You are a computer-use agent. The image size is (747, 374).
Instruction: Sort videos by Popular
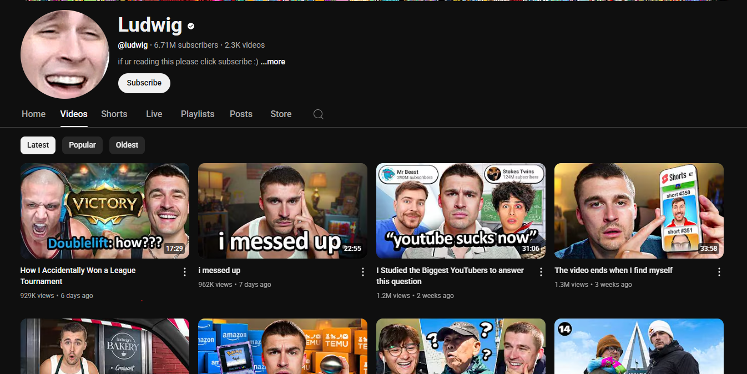pos(82,145)
